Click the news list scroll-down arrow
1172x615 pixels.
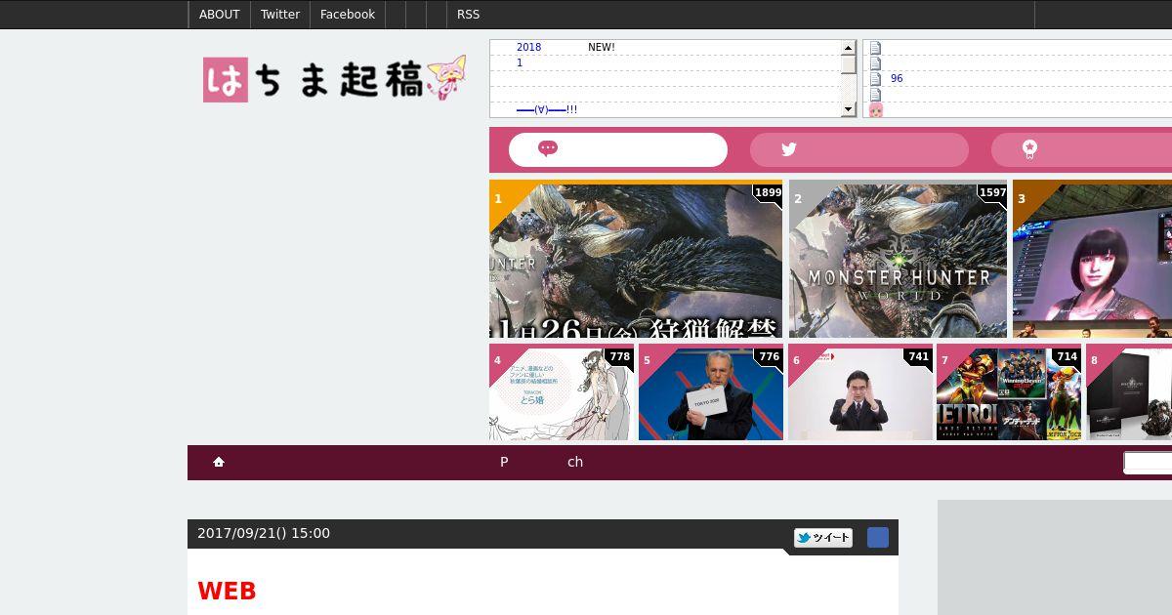tap(849, 109)
